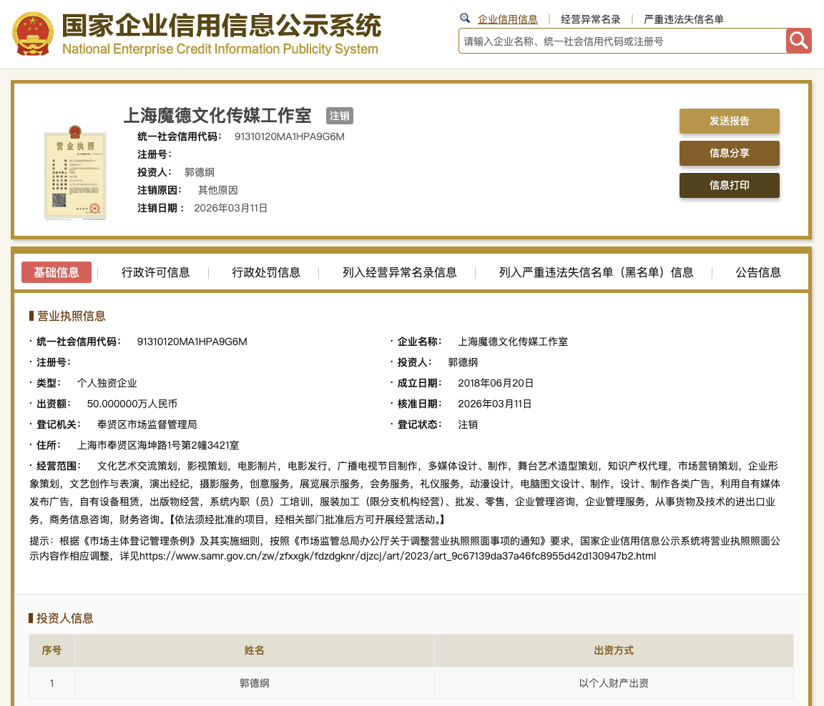The height and width of the screenshot is (706, 824).
Task: Click the site title 国家企业信用信息公示系统
Action: point(221,26)
